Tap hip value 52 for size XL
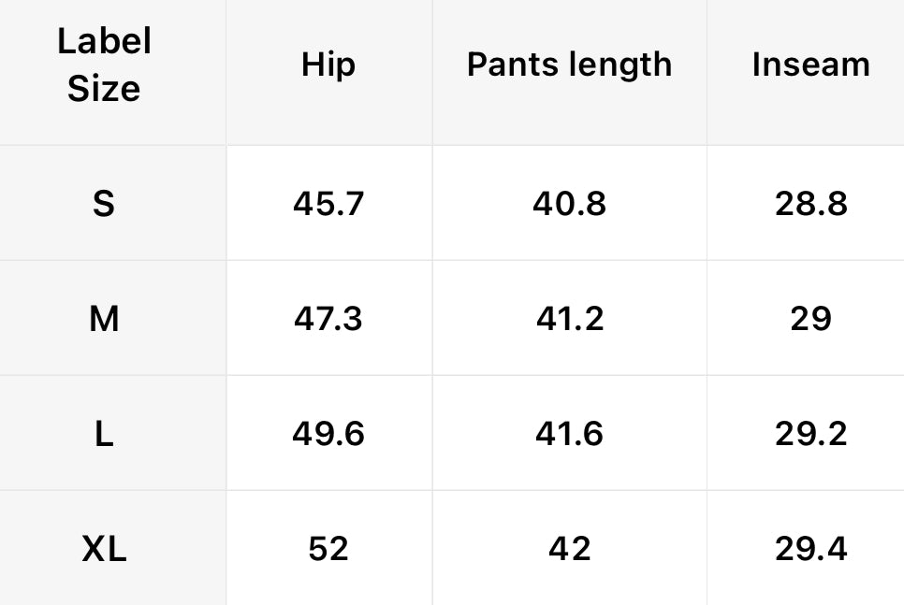 click(x=328, y=549)
